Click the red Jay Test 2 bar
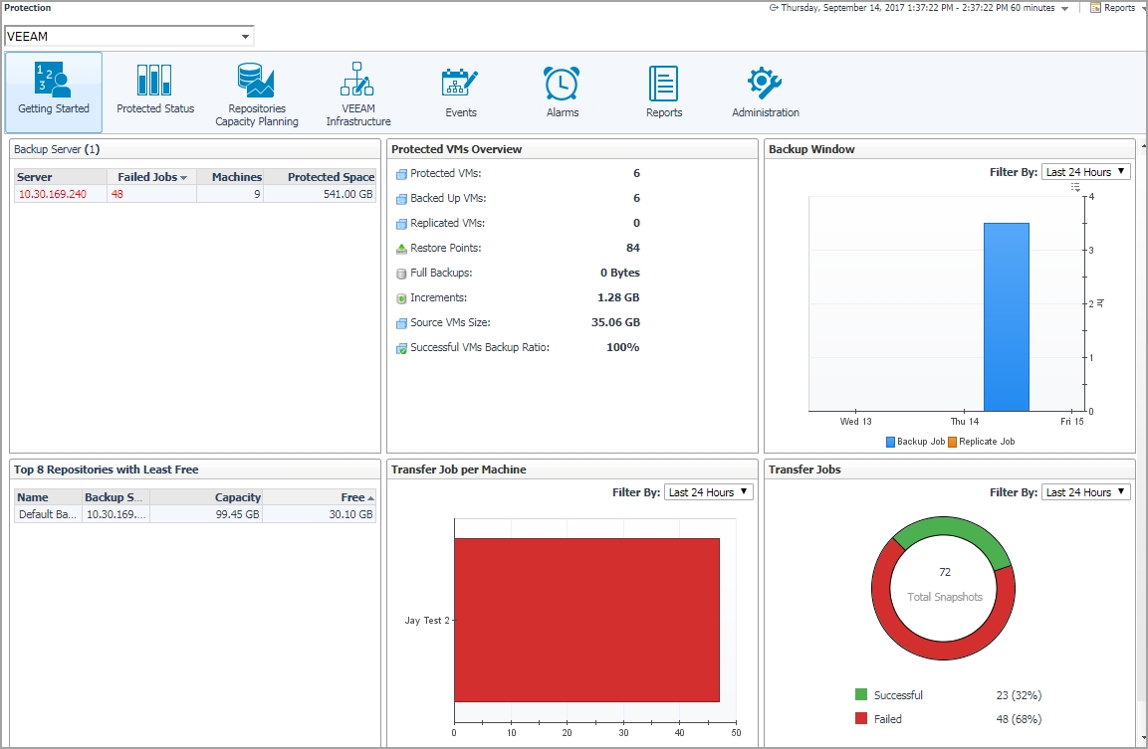Image resolution: width=1148 pixels, height=749 pixels. click(x=586, y=620)
